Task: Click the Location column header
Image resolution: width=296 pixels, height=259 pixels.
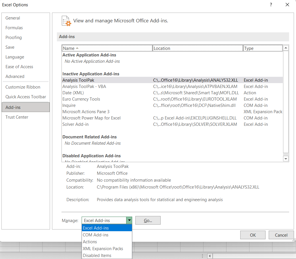Action: (197, 48)
